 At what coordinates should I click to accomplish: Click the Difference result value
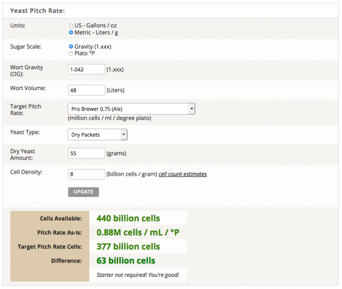(126, 261)
